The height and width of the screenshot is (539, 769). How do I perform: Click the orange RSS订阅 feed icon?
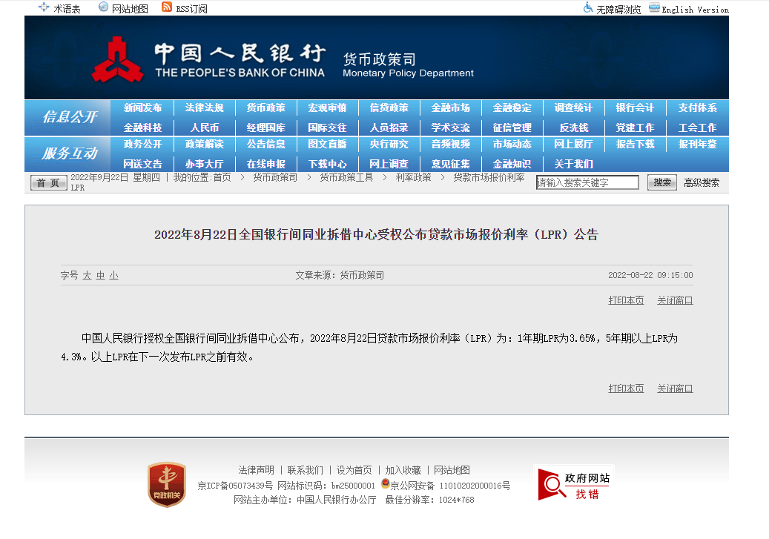tap(167, 7)
